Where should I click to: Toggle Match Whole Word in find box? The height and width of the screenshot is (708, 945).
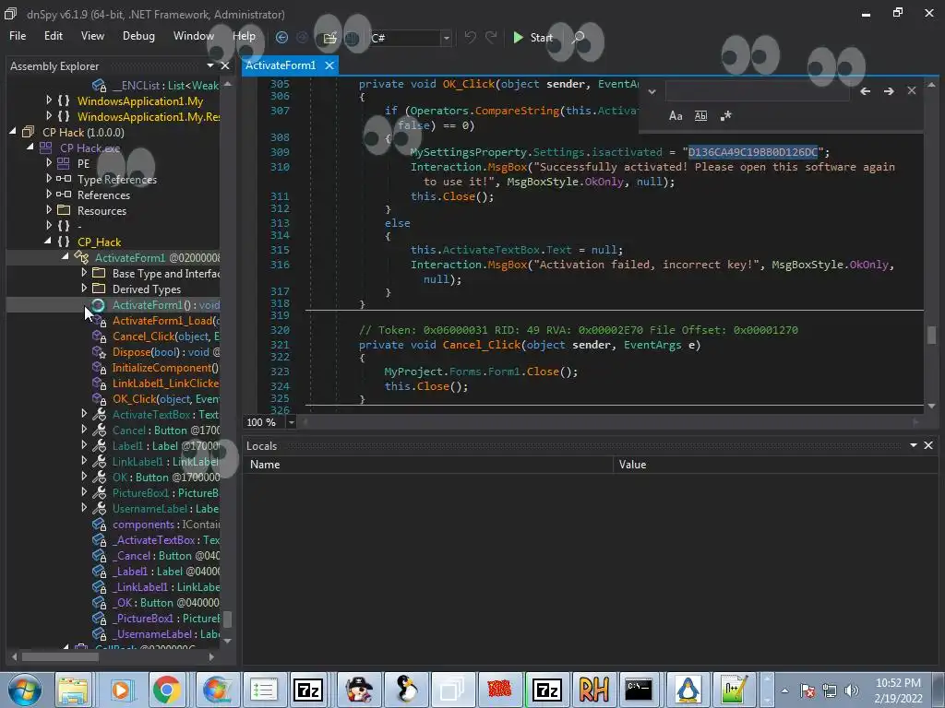click(x=700, y=116)
